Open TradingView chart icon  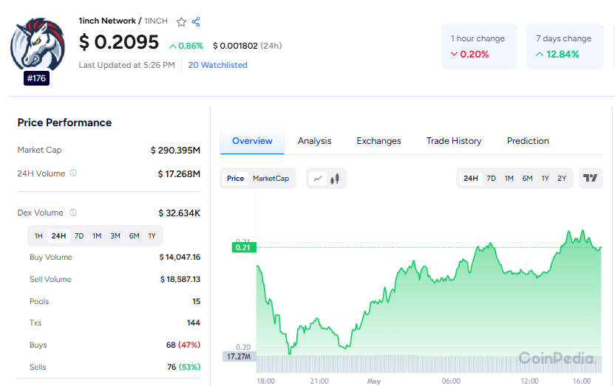click(591, 178)
